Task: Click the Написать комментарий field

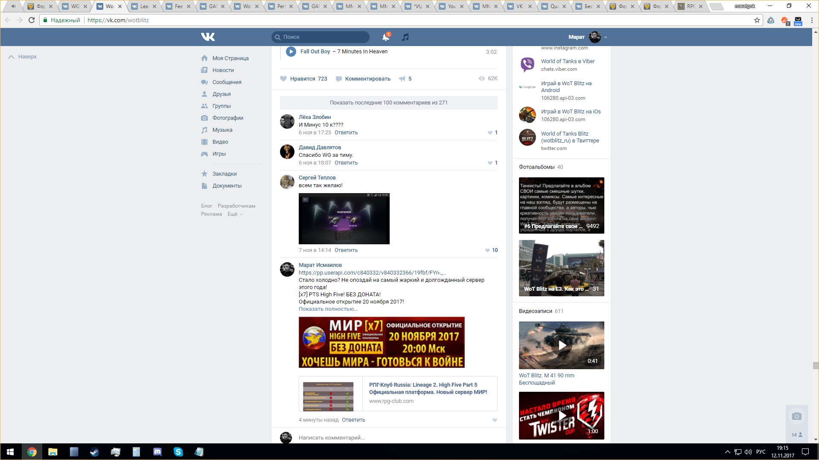Action: point(384,437)
